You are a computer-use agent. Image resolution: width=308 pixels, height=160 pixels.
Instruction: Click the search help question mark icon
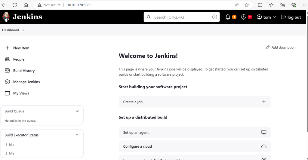[214, 17]
